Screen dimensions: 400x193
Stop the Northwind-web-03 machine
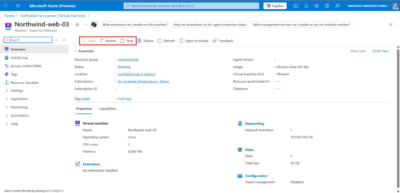127,41
